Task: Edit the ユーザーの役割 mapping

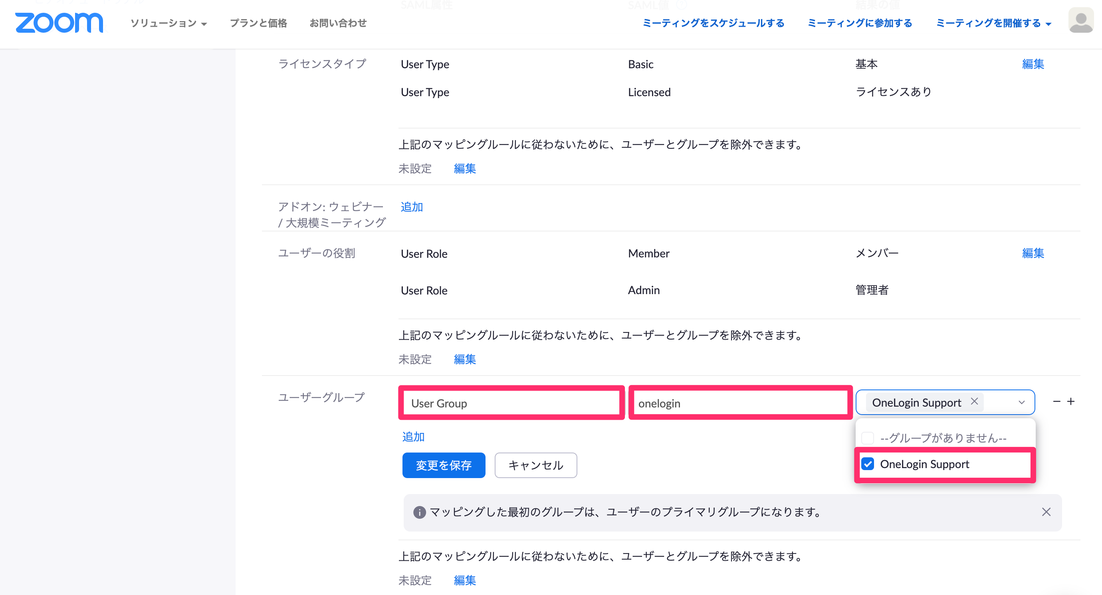Action: click(1033, 253)
